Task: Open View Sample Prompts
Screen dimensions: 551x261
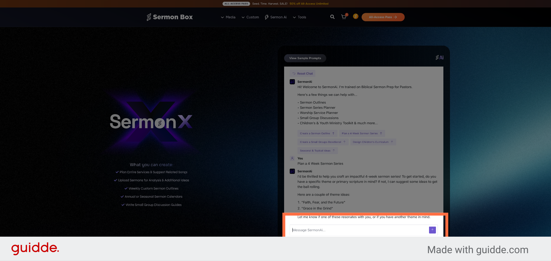Action: click(x=305, y=58)
